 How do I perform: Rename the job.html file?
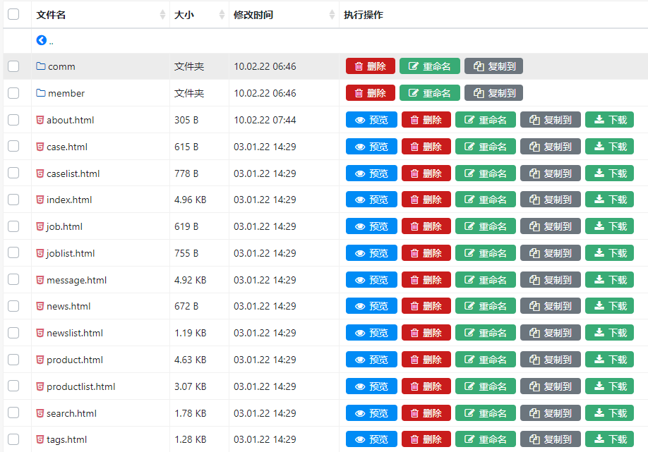coord(485,226)
